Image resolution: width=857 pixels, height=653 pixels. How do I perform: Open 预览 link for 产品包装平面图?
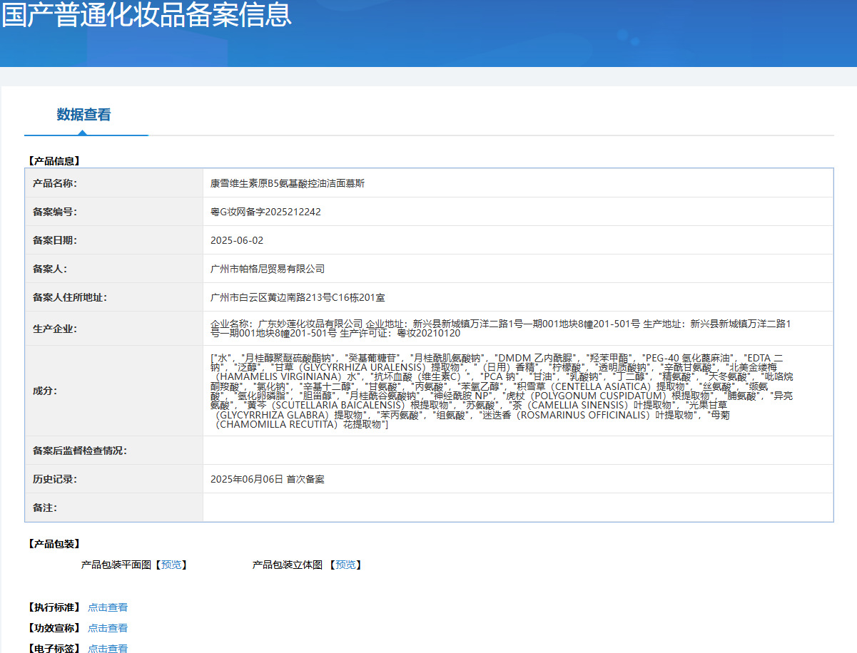(x=171, y=565)
